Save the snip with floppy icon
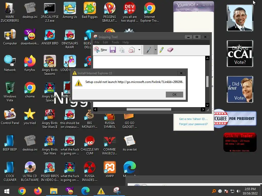 (x=113, y=50)
